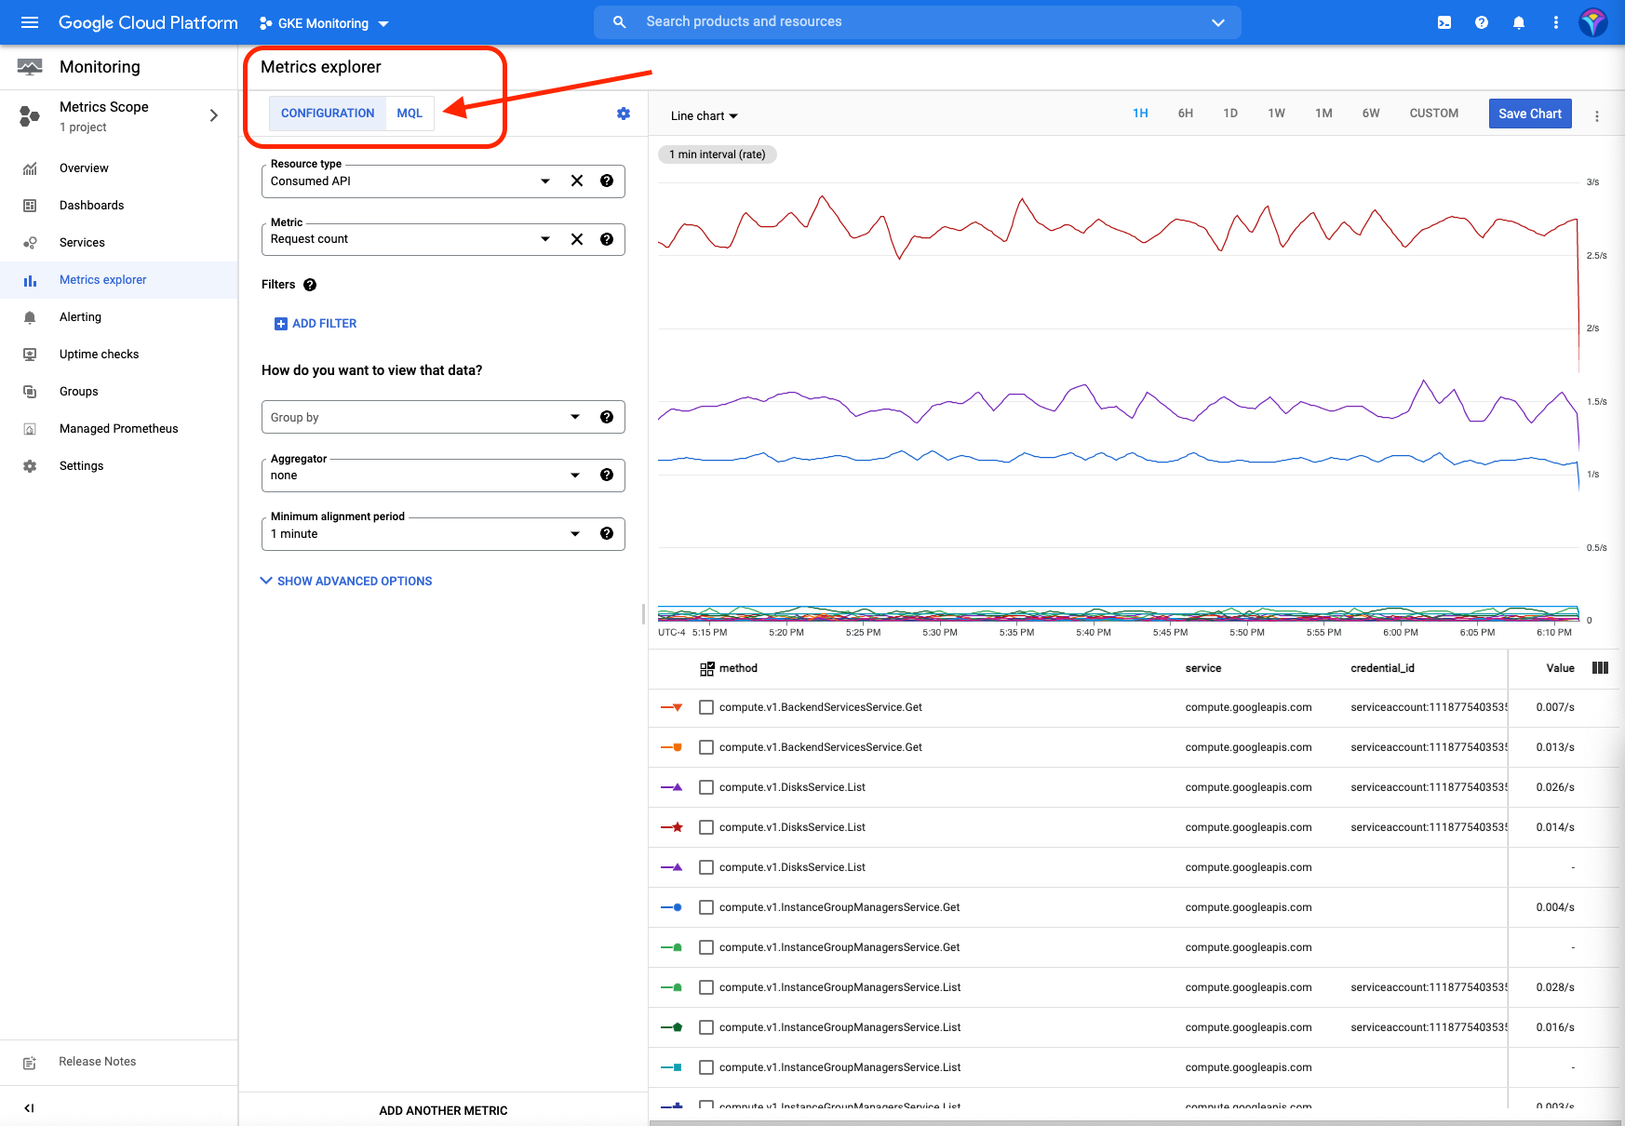Open help for Metric field
1625x1126 pixels.
point(607,239)
